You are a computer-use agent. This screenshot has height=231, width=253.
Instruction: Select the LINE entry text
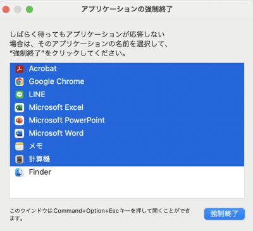click(x=37, y=95)
